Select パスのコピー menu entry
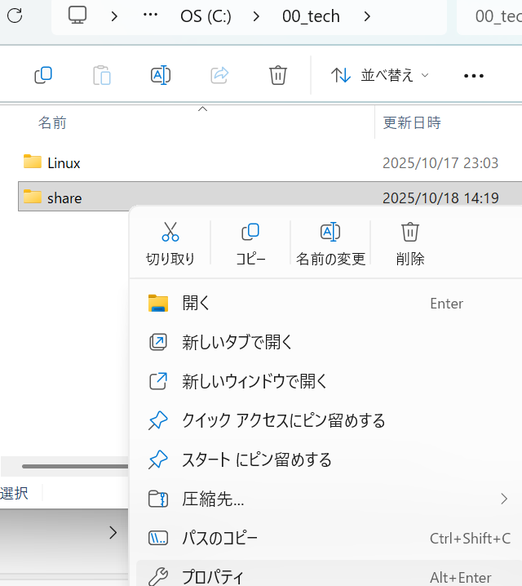 tap(325, 539)
